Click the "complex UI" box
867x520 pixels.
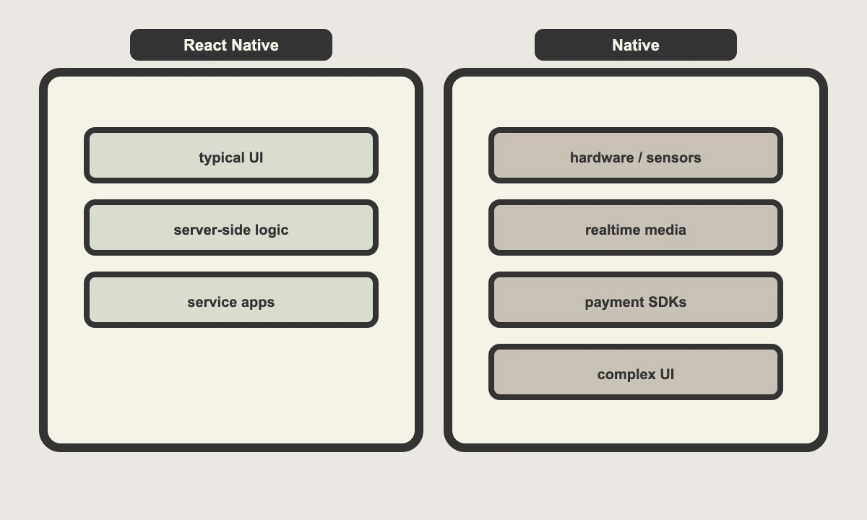coord(636,372)
